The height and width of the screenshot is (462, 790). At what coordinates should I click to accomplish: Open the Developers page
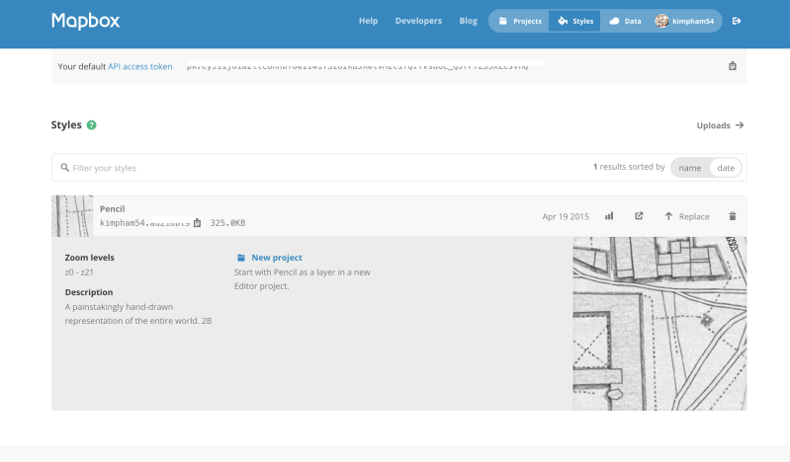418,21
